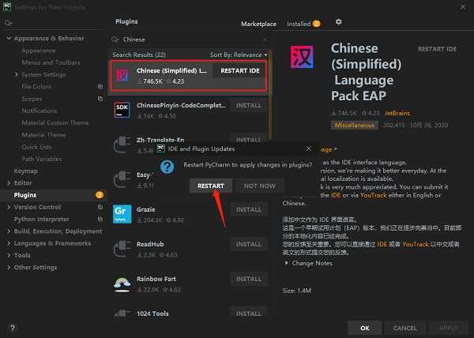Viewport: 474px width, 338px height.
Task: Click the Rainbow Fart plugin icon
Action: [x=122, y=284]
